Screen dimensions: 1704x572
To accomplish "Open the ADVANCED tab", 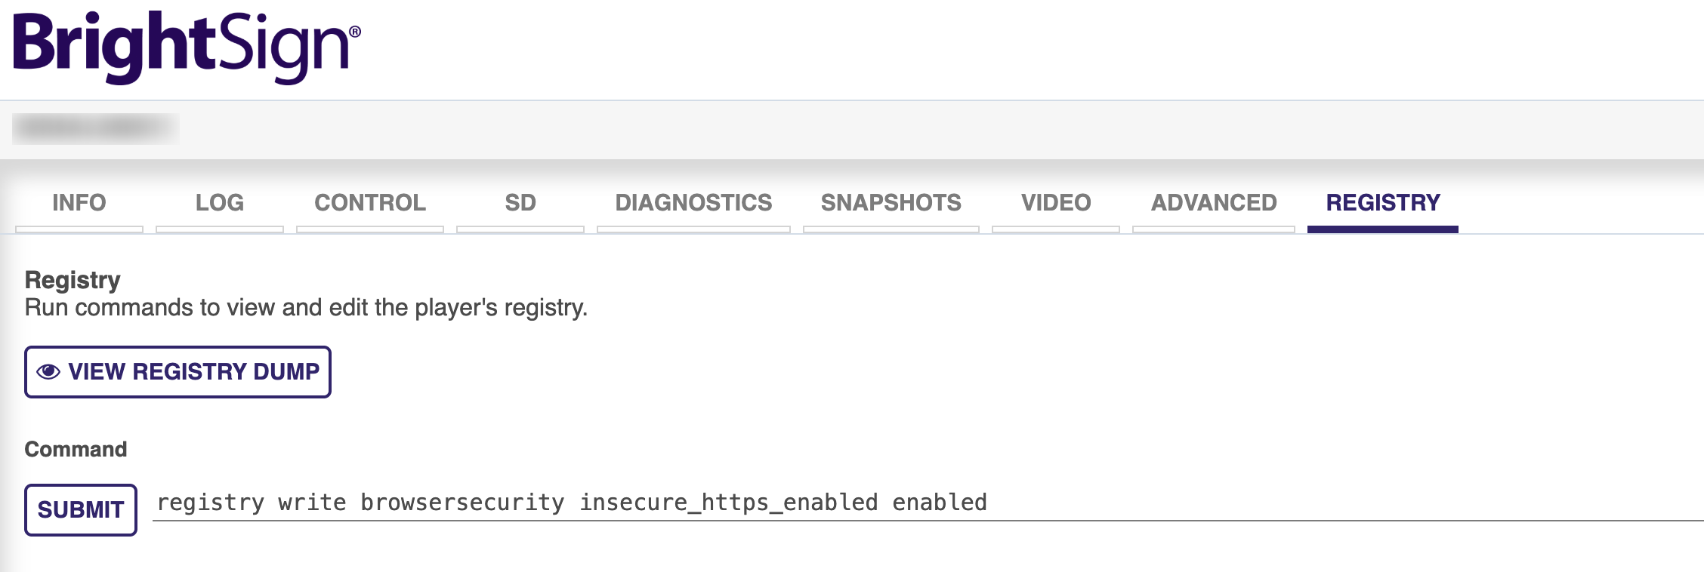I will [x=1214, y=203].
